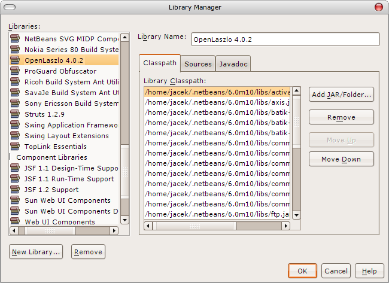
Task: Select the activa classpath entry
Action: pos(217,92)
